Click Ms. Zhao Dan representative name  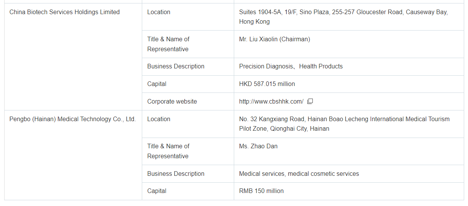(x=258, y=146)
